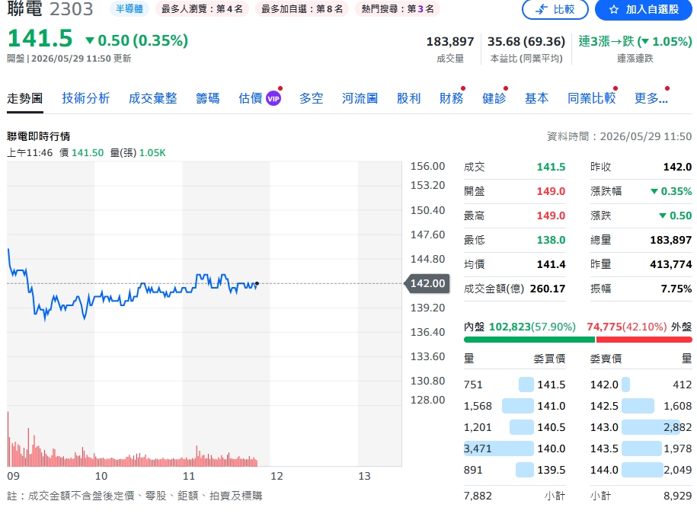
Task: Click the 143.0 ask price row with 2,882
Action: pos(641,427)
